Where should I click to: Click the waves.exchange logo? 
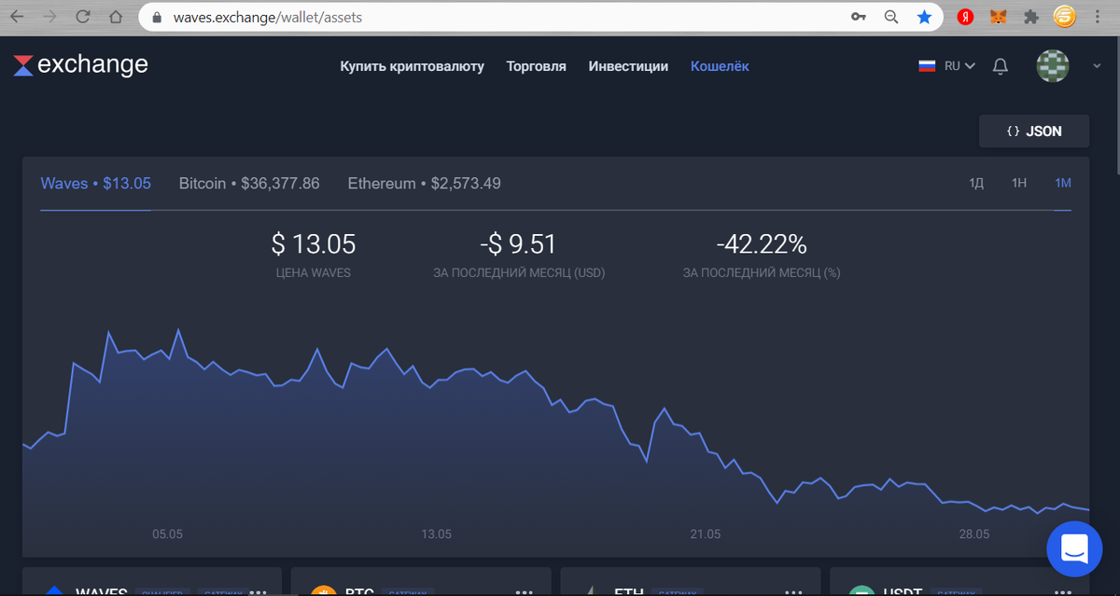79,64
